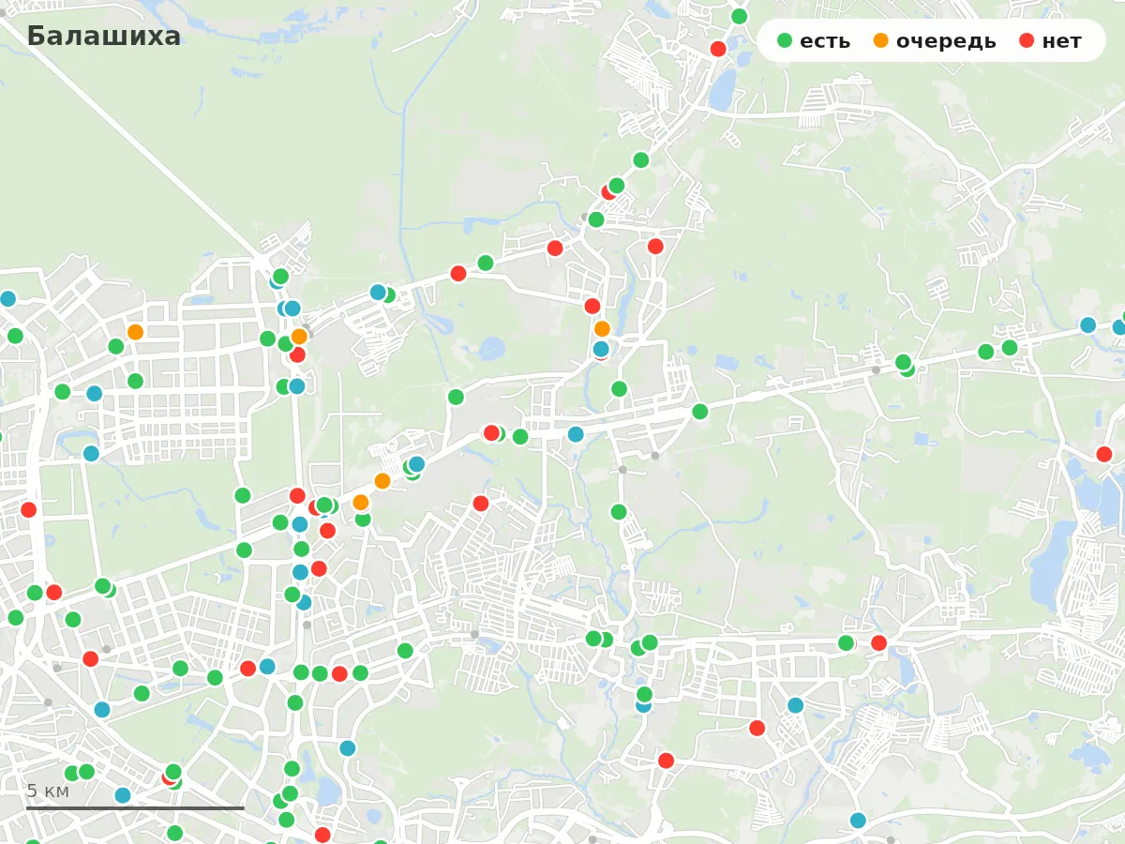Open the rightmost orange map marker
1125x844 pixels.
point(602,328)
